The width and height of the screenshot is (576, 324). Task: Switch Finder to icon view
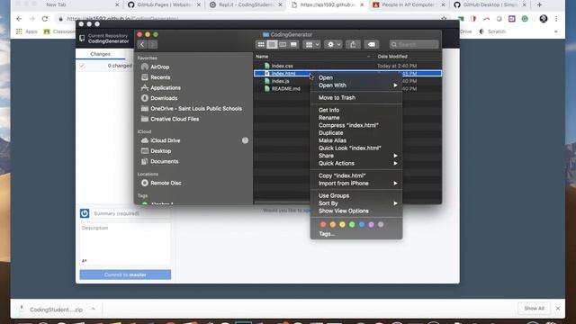coord(261,44)
